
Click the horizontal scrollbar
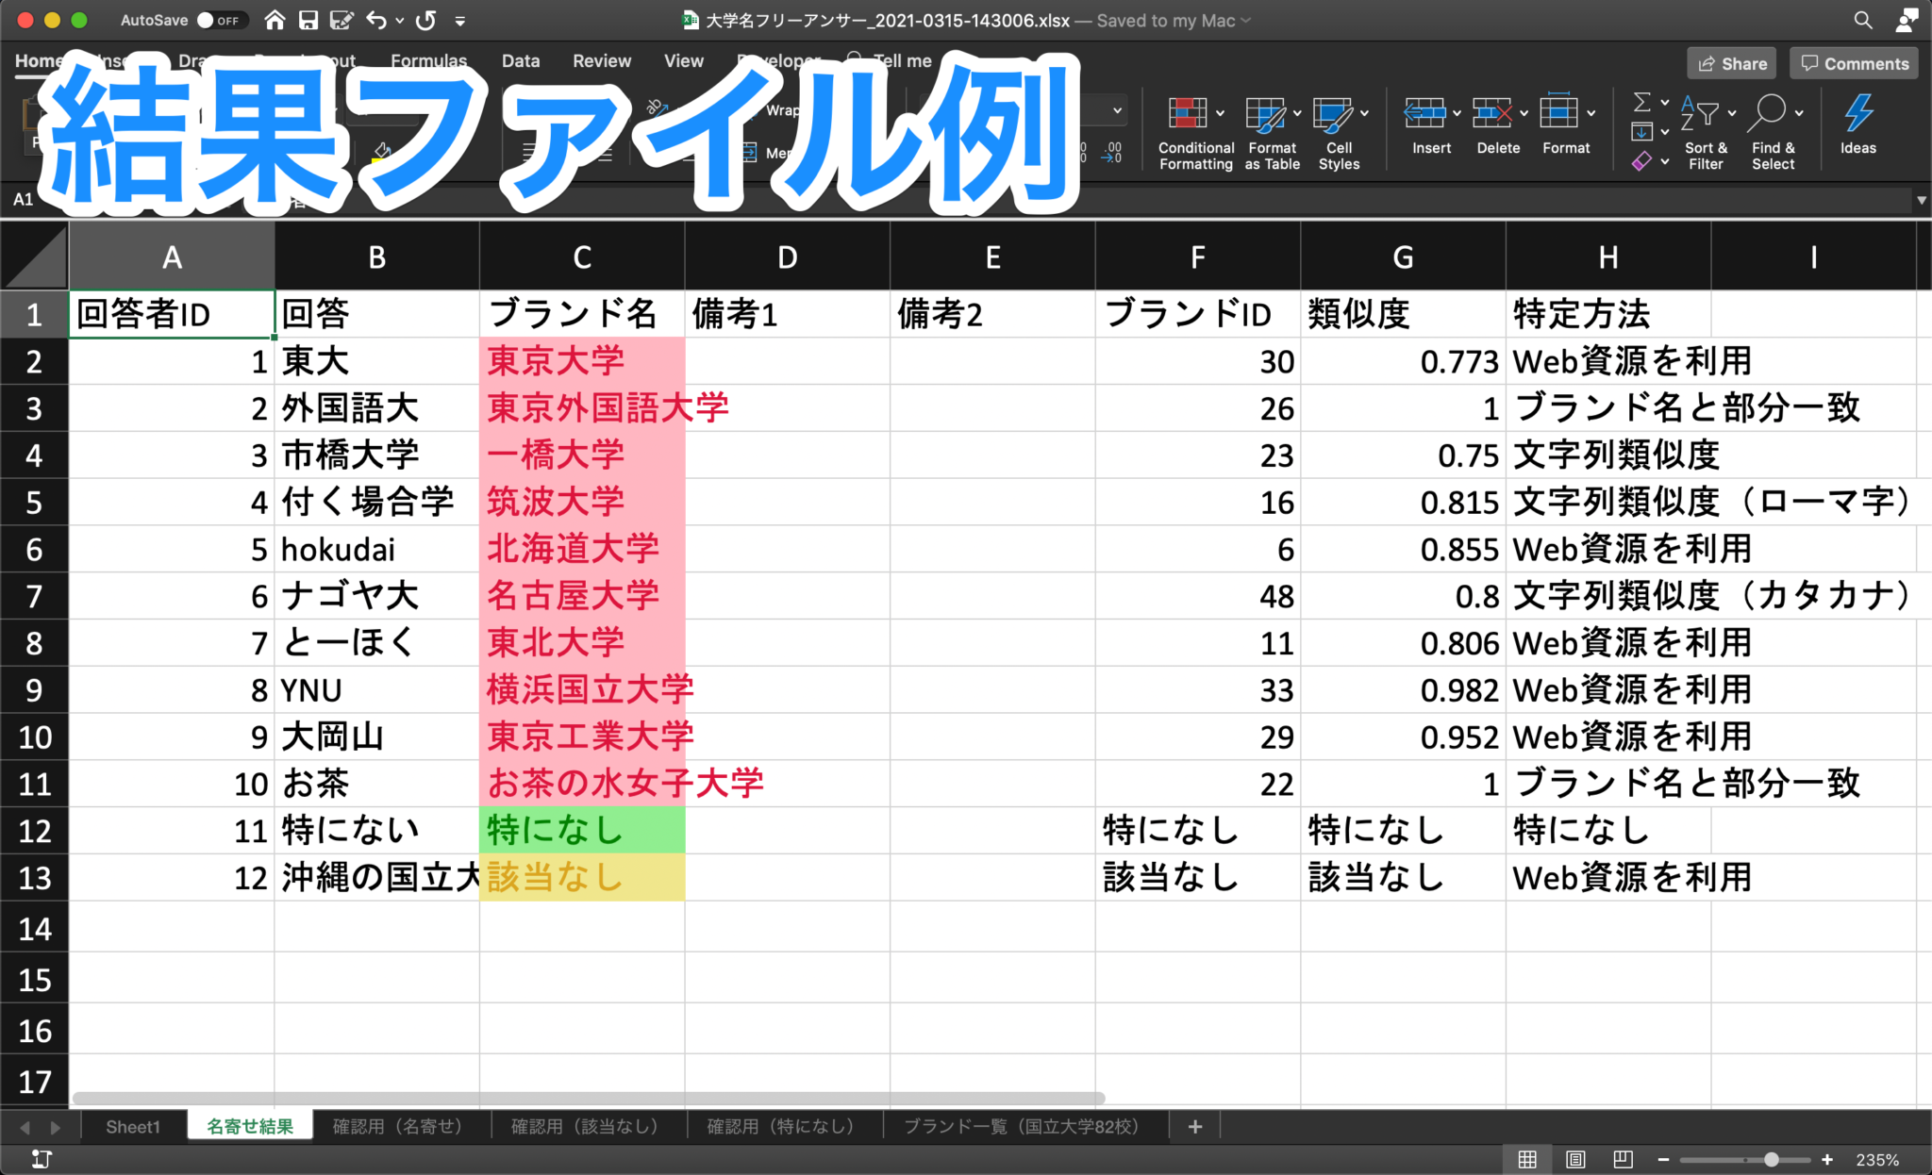[589, 1099]
